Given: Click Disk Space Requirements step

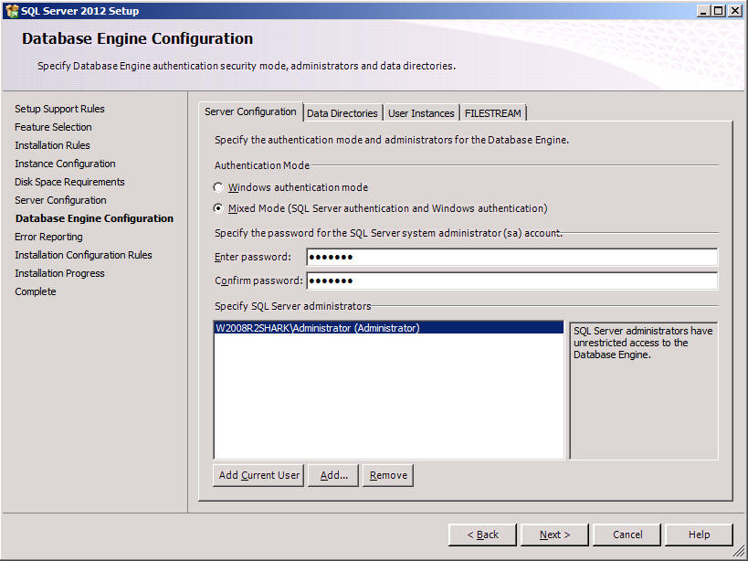Looking at the screenshot, I should (69, 182).
